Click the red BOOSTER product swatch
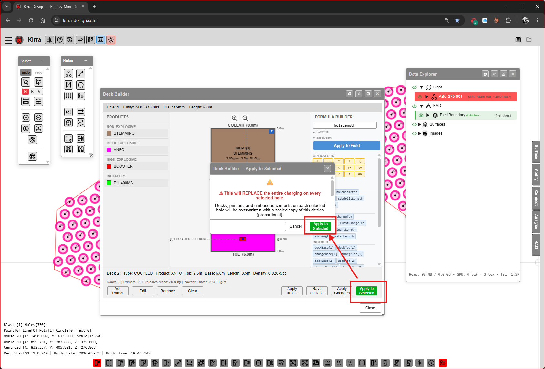The image size is (545, 369). 109,166
